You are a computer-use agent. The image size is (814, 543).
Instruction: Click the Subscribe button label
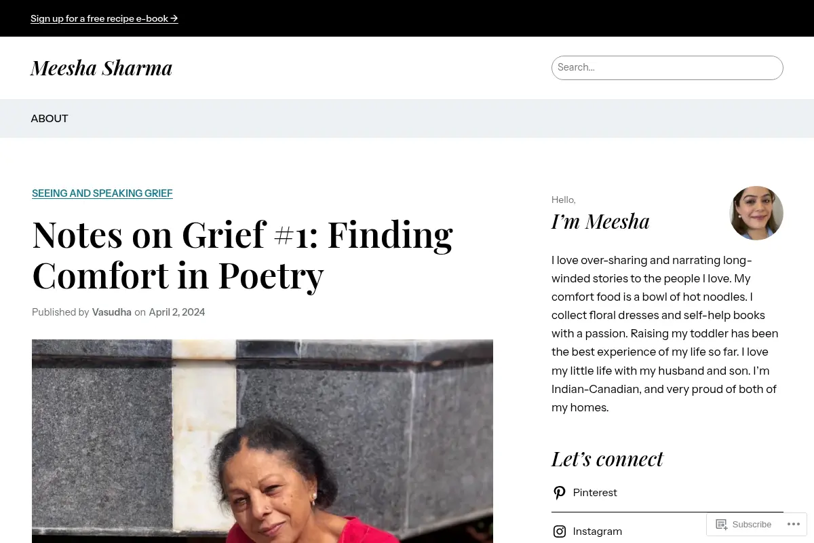click(x=752, y=524)
